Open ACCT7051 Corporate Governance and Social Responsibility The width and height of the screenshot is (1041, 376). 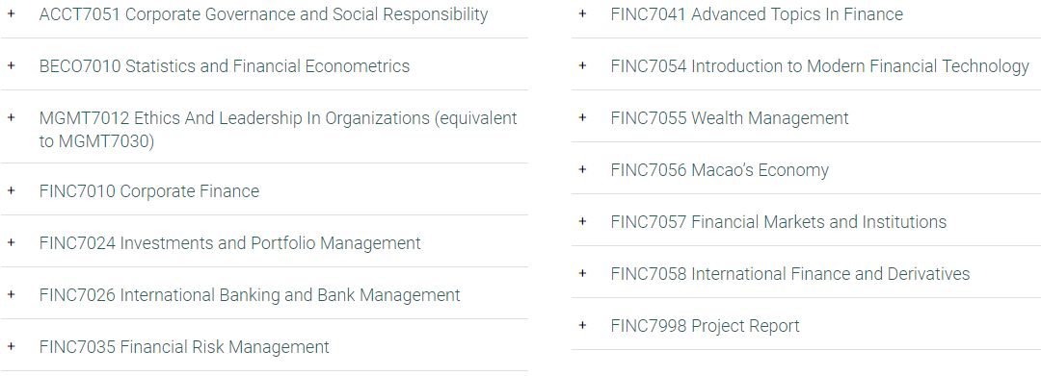(263, 14)
